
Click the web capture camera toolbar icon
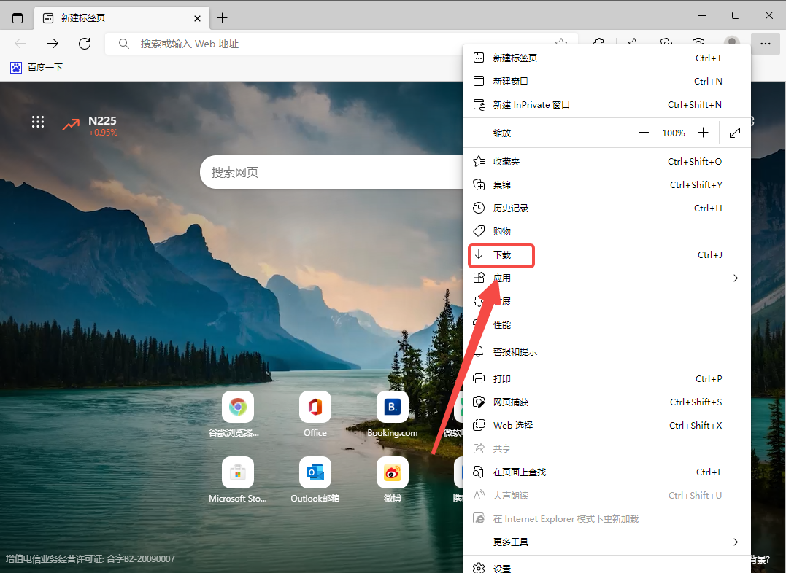pos(698,43)
